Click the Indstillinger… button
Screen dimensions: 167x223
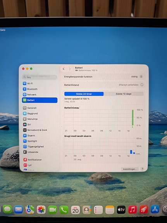point(130,169)
